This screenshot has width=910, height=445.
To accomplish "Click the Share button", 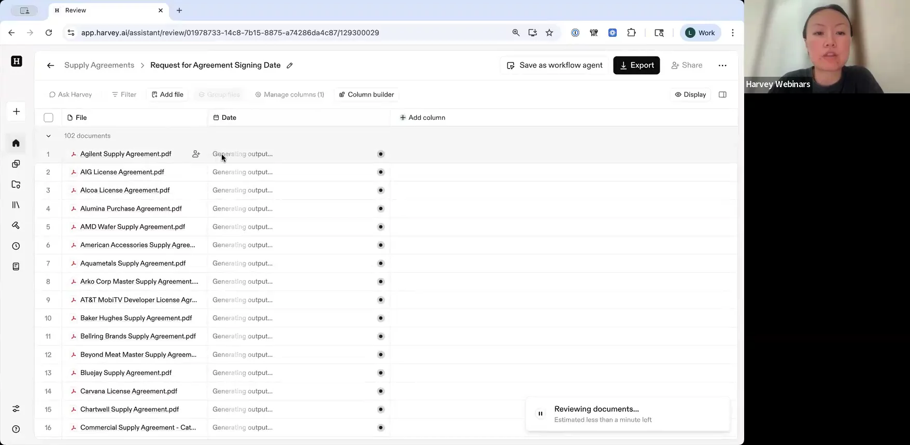I will (687, 65).
